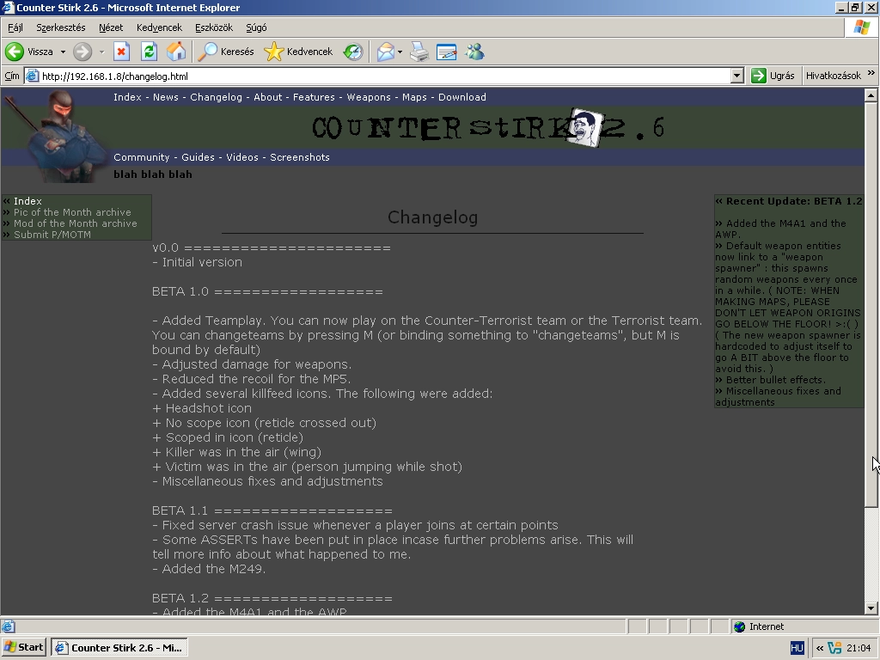Open Pic of the Month archive
The width and height of the screenshot is (880, 660).
coord(72,212)
